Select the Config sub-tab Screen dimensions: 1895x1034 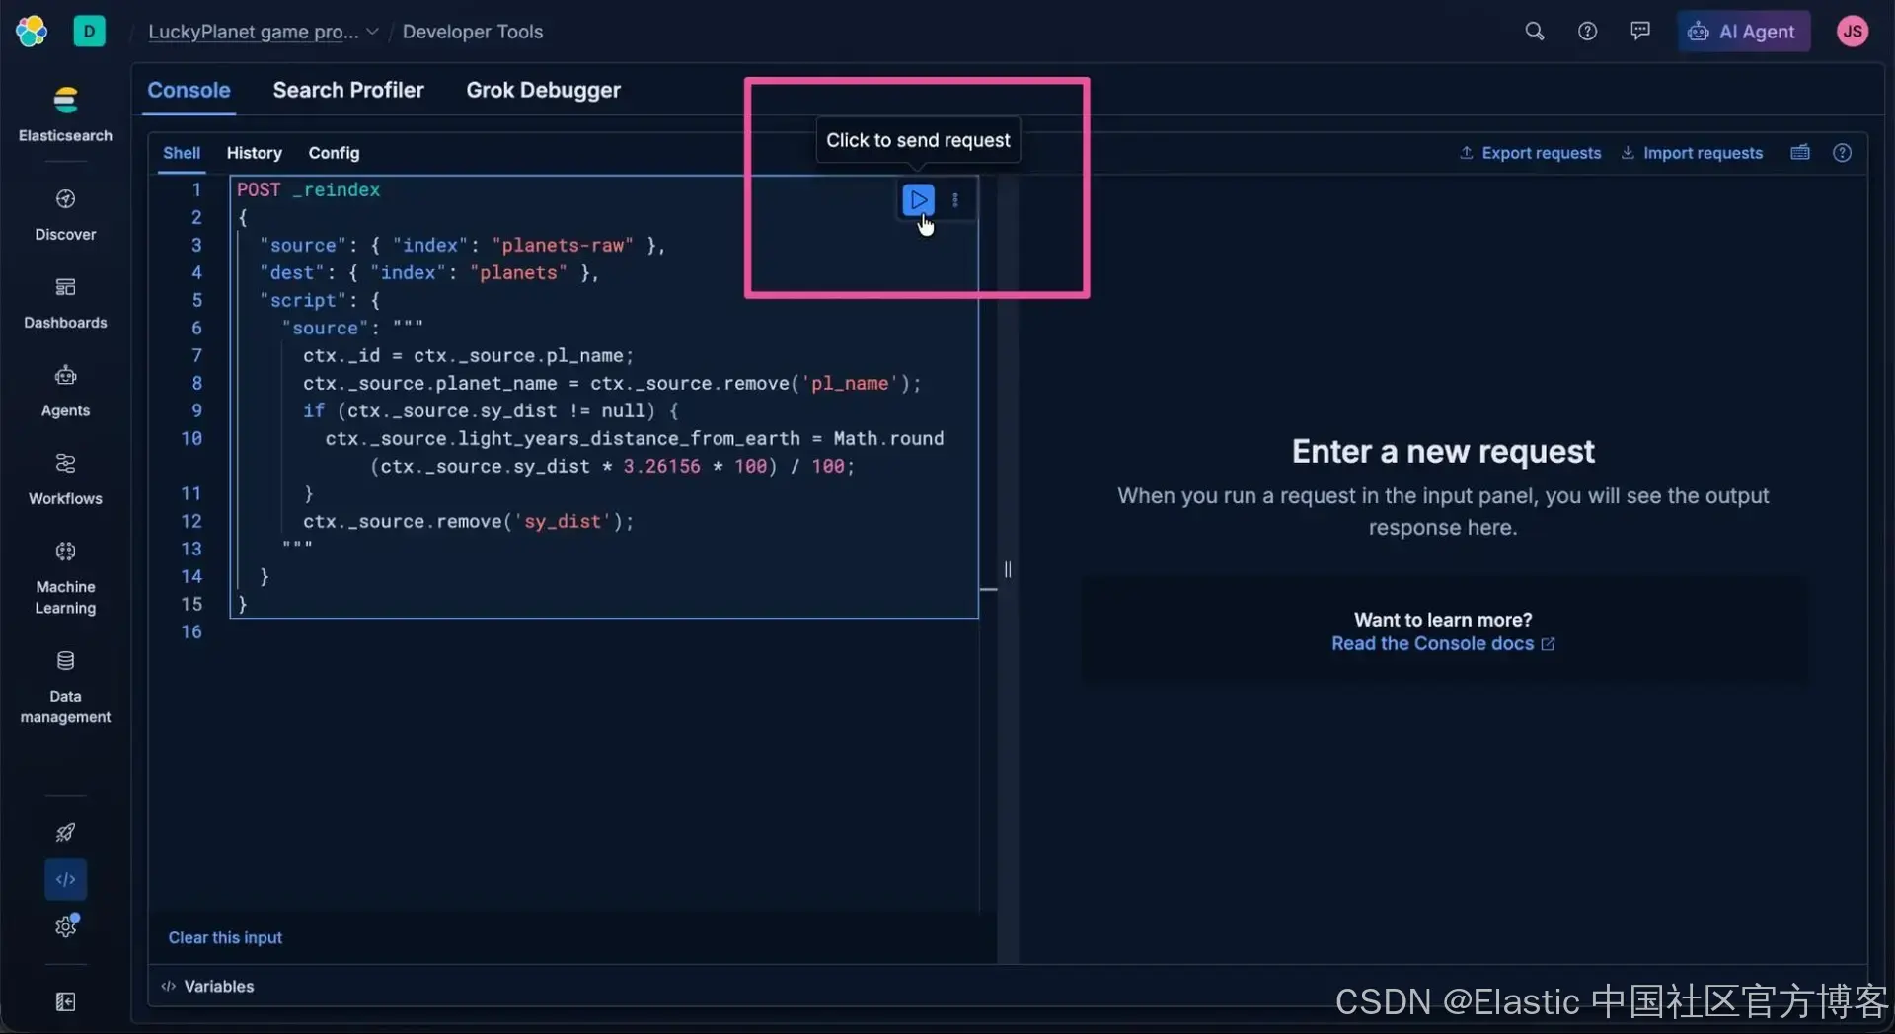point(334,153)
